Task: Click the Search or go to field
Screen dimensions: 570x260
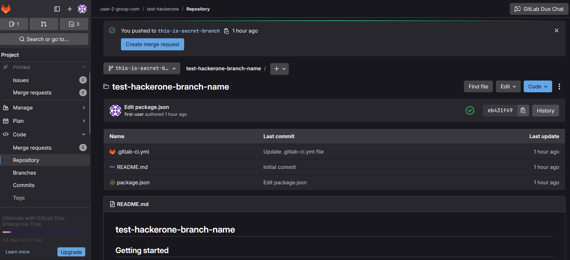Action: tap(44, 39)
